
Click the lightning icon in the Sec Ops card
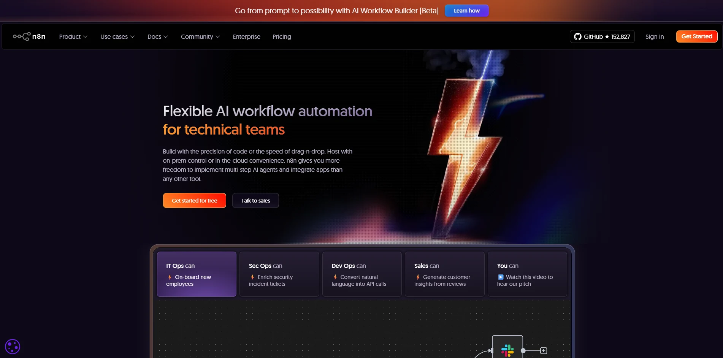point(252,277)
